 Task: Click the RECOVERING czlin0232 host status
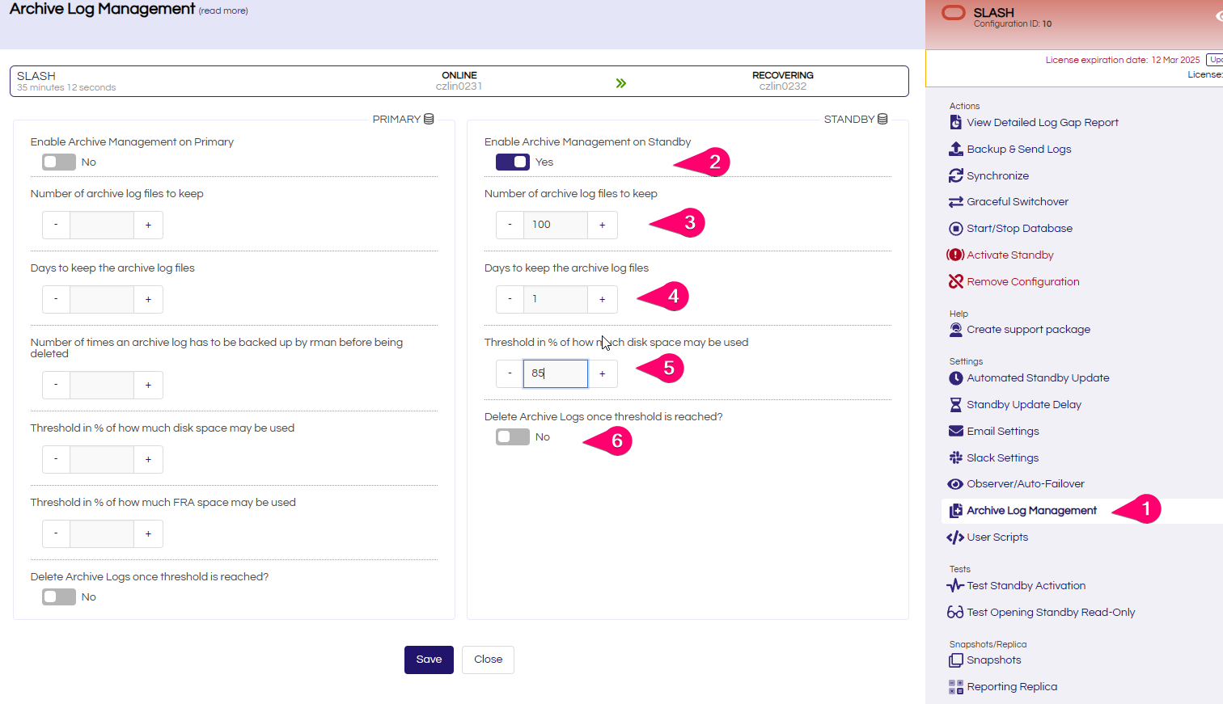pos(782,81)
